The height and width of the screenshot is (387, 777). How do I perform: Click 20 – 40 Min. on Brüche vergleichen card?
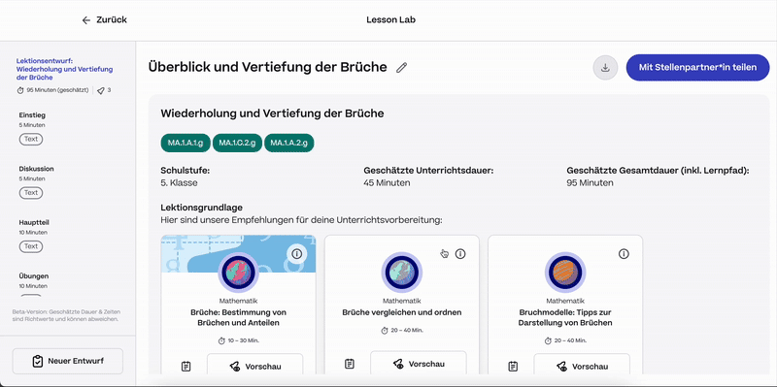click(402, 331)
